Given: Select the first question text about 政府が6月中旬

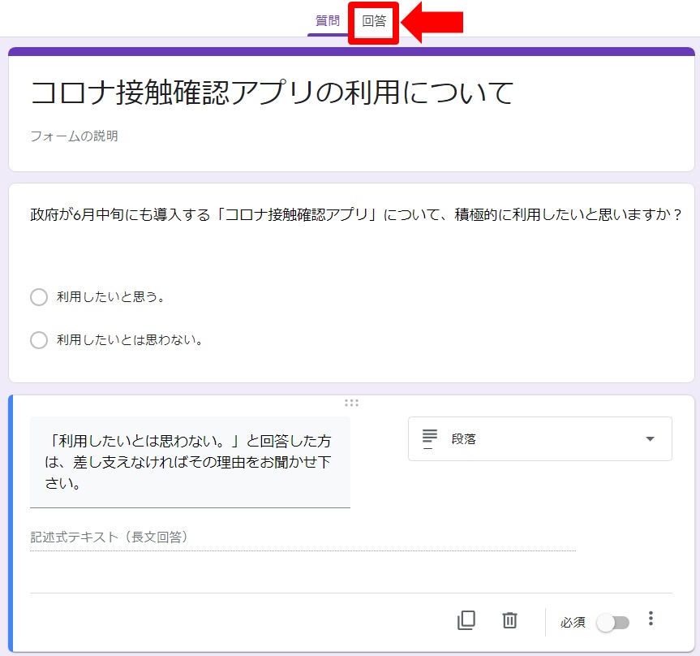Looking at the screenshot, I should point(355,215).
